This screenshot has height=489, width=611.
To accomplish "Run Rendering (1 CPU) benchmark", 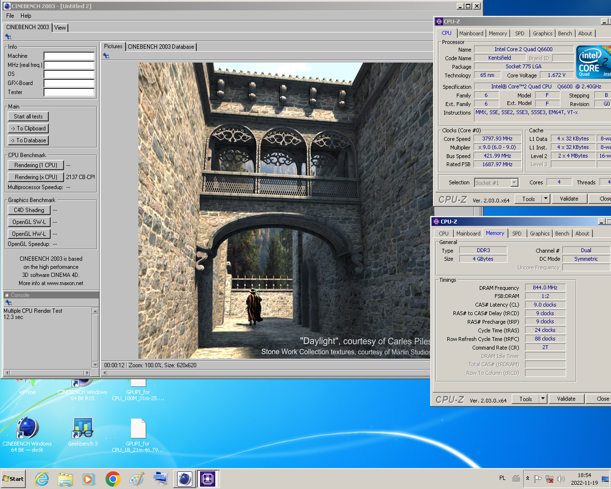I will click(x=36, y=165).
